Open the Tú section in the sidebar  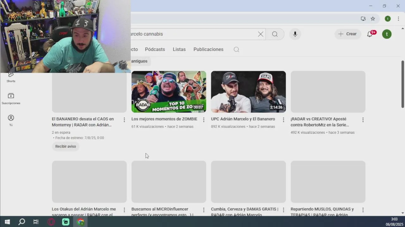[x=11, y=120]
